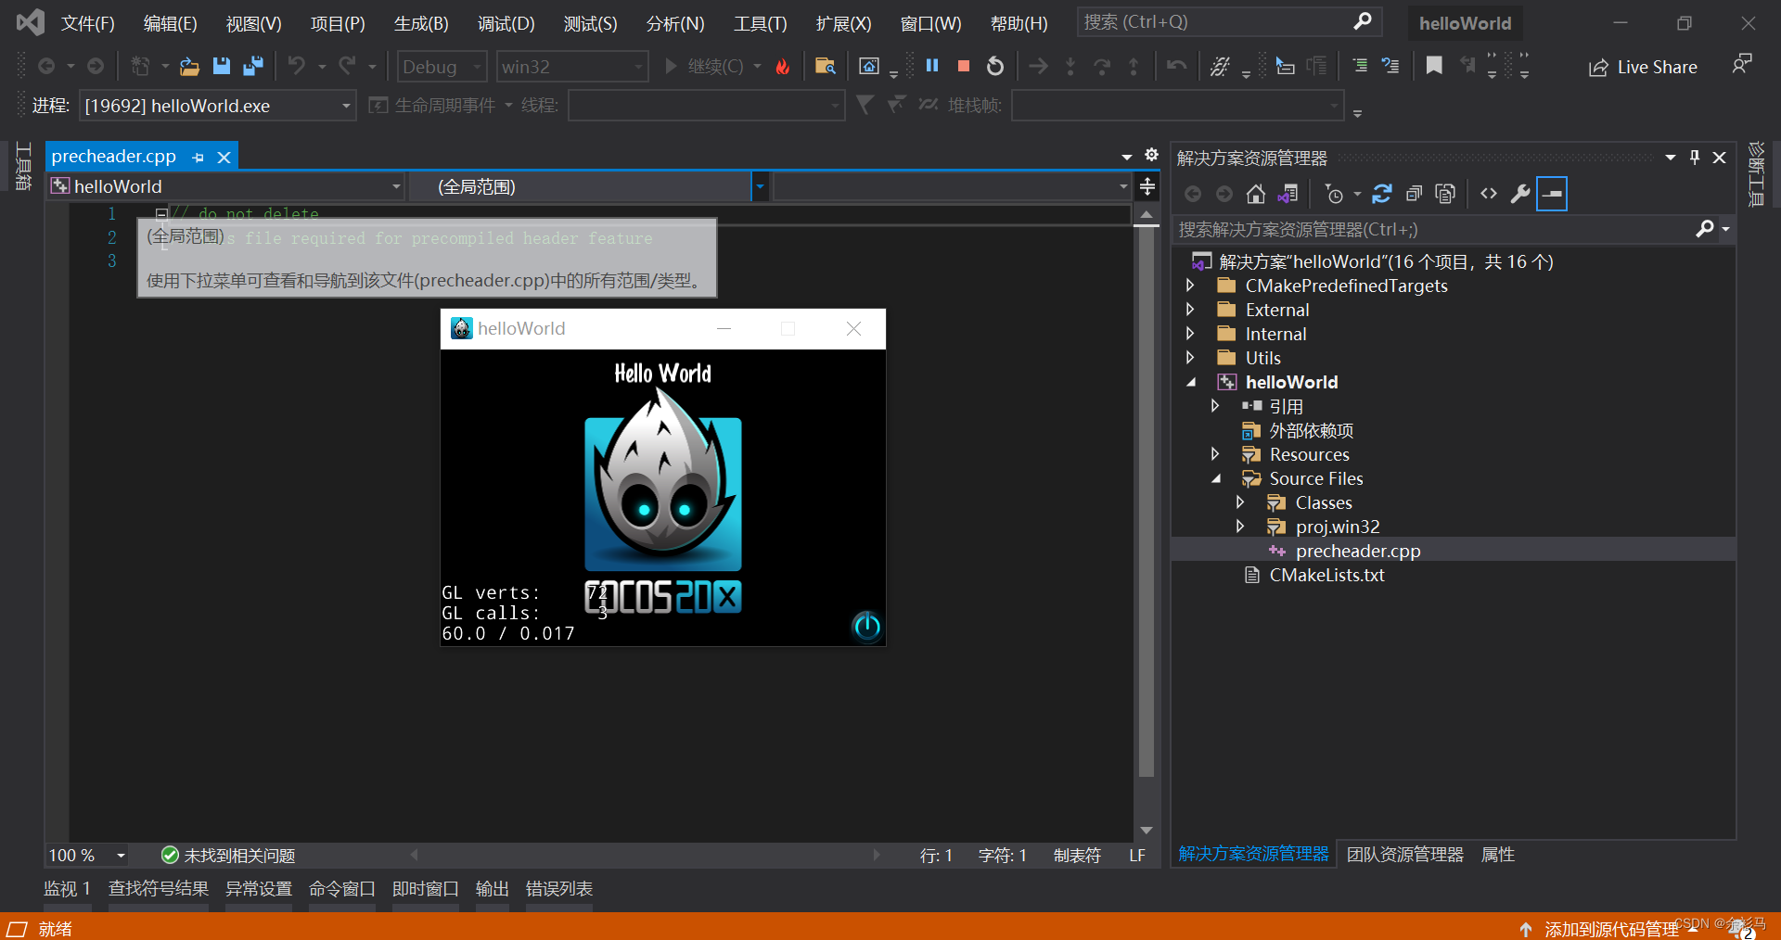Open the Live Share feedback icon
The height and width of the screenshot is (940, 1781).
pos(1742,64)
